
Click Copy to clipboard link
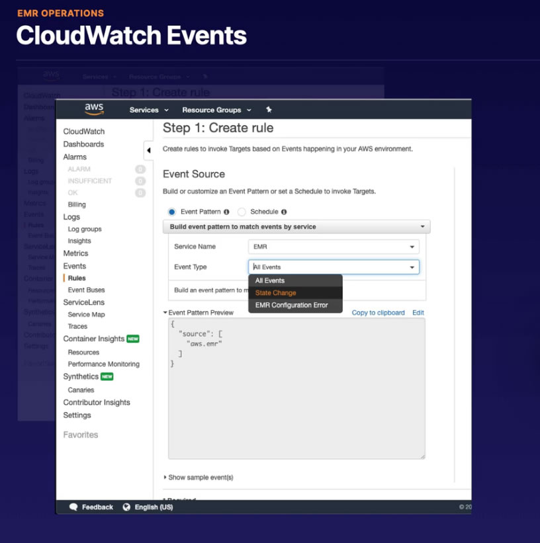pos(378,313)
